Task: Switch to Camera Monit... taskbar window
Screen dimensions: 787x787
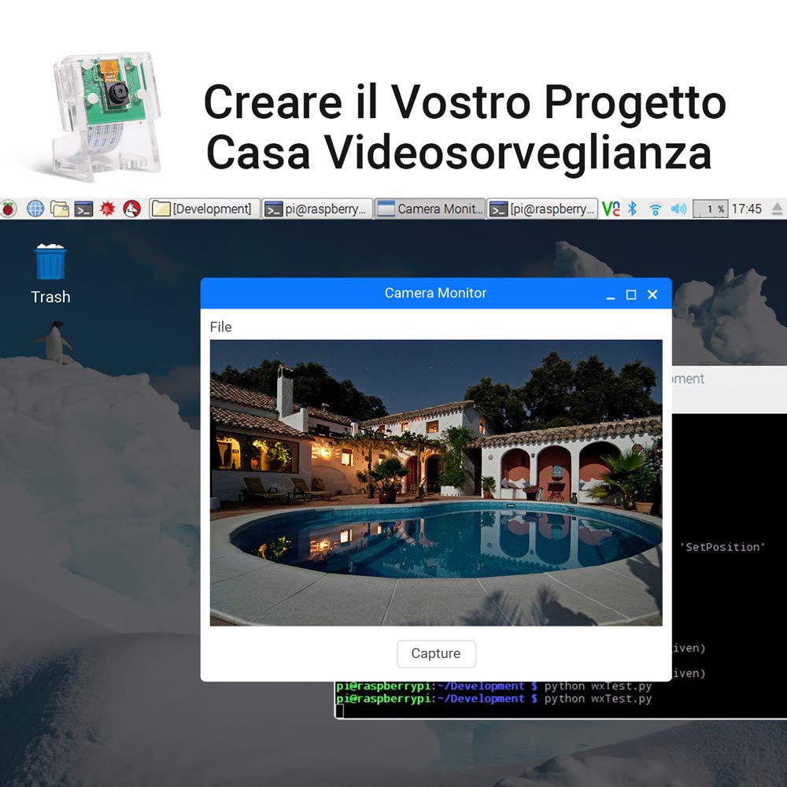Action: [x=430, y=209]
